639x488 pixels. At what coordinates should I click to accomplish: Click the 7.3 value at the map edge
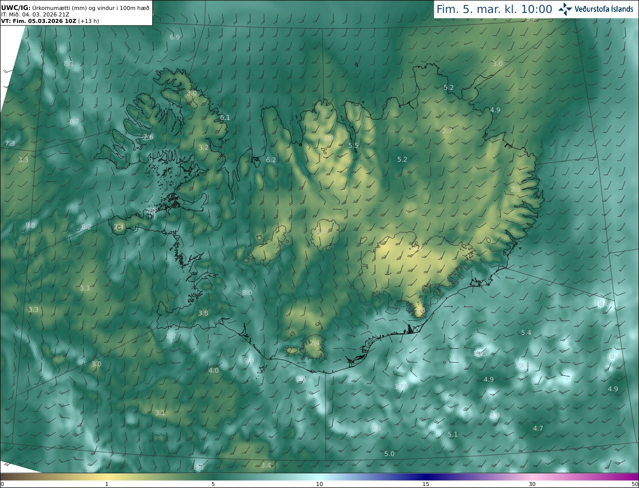click(10, 143)
